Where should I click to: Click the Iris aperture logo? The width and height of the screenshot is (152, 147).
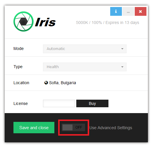click(23, 22)
